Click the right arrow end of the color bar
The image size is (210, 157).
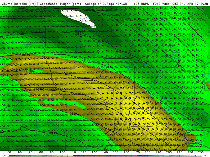(204, 155)
